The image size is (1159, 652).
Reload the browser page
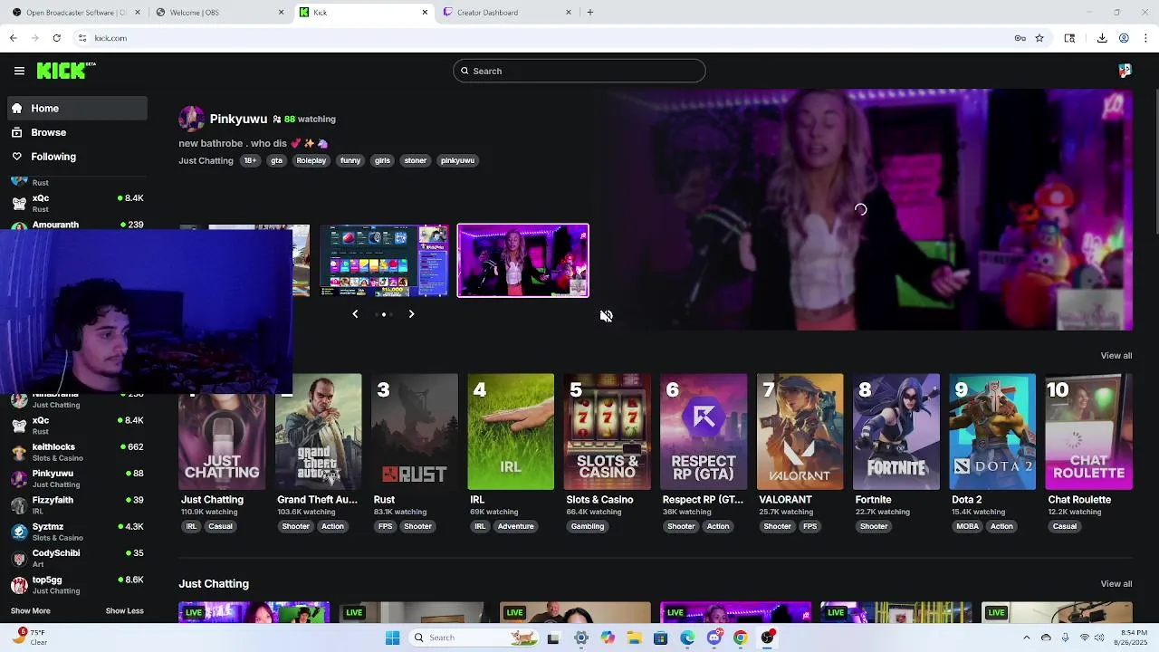tap(56, 38)
